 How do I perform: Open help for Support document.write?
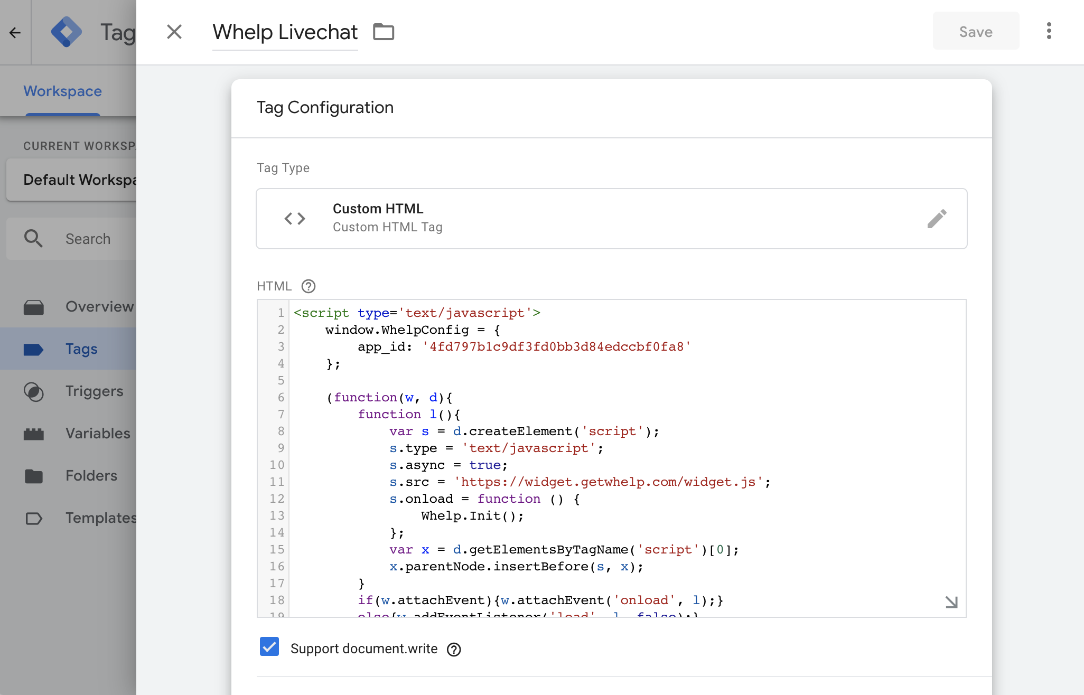click(454, 650)
